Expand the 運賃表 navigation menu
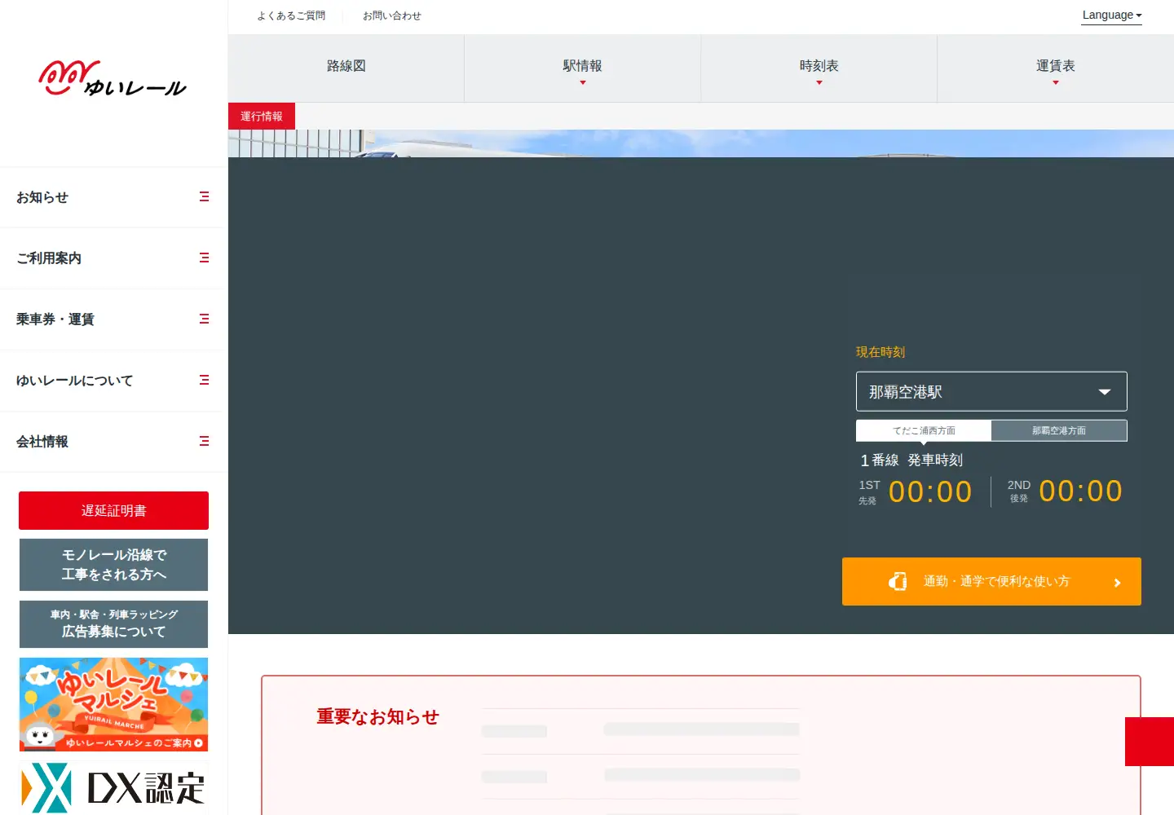 [x=1056, y=68]
